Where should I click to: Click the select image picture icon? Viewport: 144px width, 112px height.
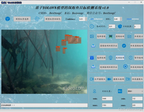pyautogui.click(x=92, y=36)
